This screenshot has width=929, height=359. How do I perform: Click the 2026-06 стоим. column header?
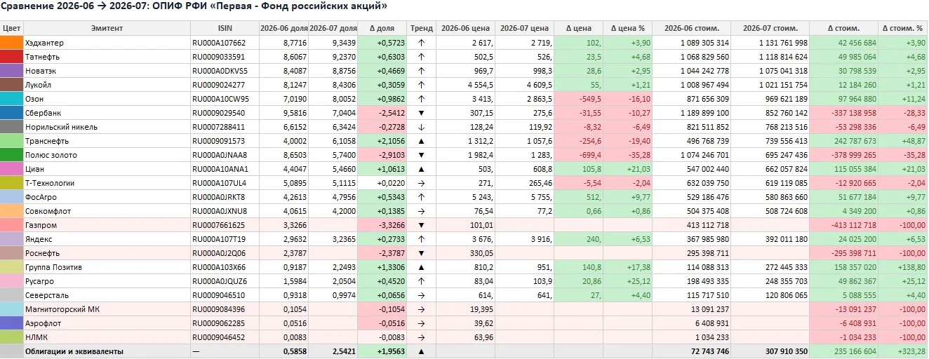[691, 28]
